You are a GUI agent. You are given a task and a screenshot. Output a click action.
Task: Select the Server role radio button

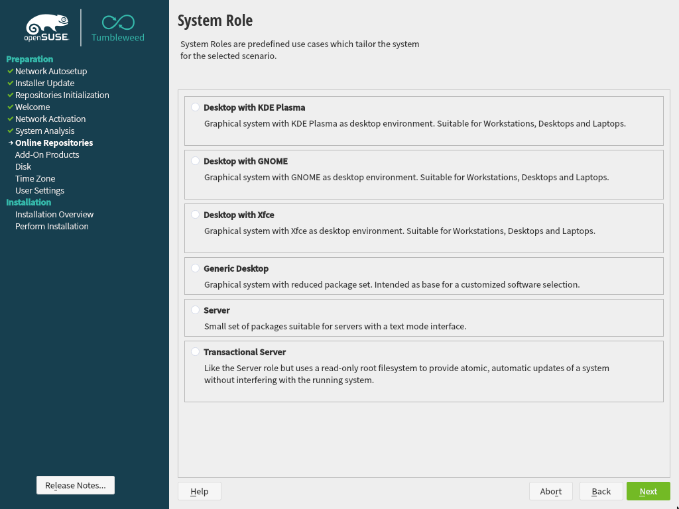point(195,310)
